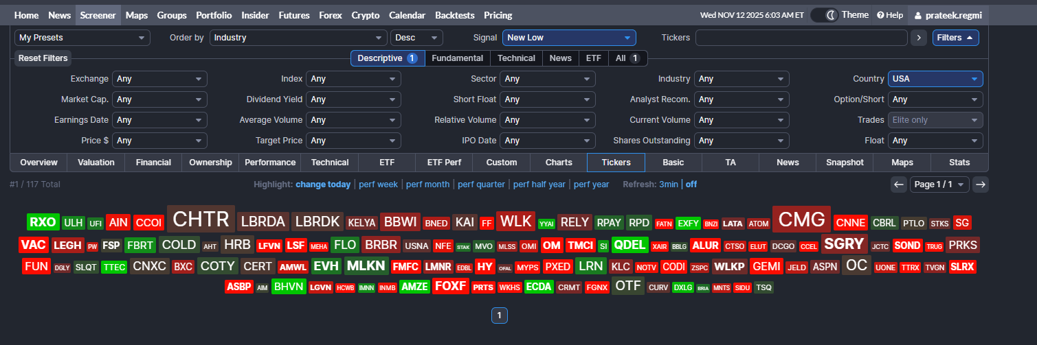
Task: Open the WLK ticker tile
Action: point(515,222)
